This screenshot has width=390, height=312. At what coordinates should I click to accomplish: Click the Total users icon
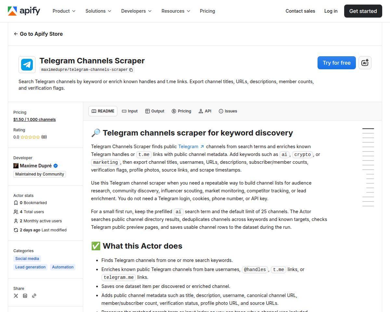click(x=16, y=212)
